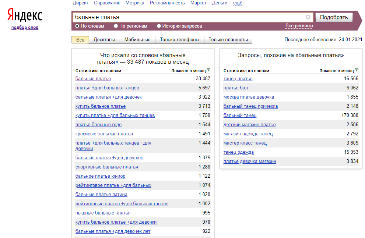Open 'платья бальные годе' query
Screen dimensions: 365x238
click(98, 125)
